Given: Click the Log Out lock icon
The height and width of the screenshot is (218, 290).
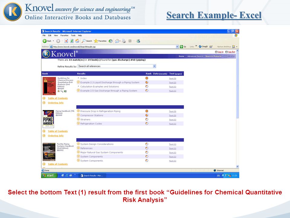Looking at the screenshot, I should pyautogui.click(x=226, y=52).
